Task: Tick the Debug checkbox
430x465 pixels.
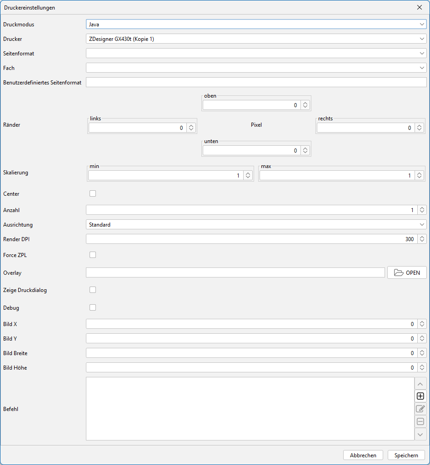Action: point(93,307)
